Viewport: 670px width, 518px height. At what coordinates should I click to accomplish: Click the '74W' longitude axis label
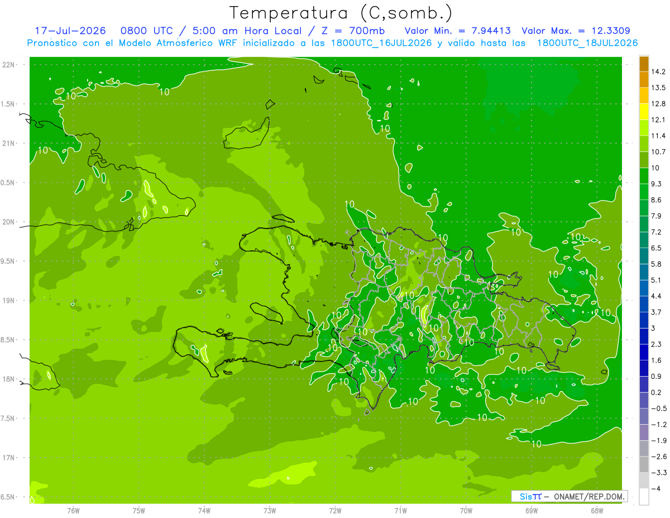204,510
